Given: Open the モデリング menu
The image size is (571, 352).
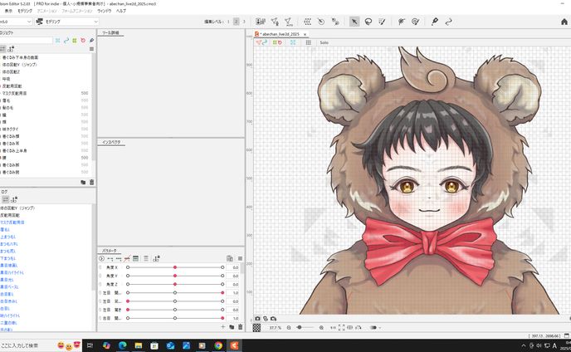Looking at the screenshot, I should coord(25,11).
